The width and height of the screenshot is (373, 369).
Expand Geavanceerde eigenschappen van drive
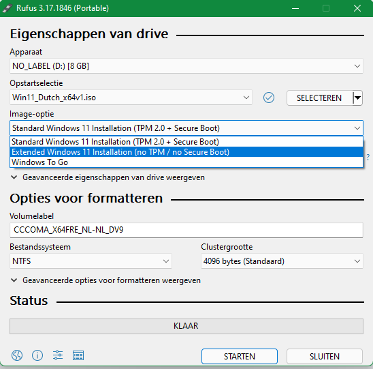click(108, 177)
